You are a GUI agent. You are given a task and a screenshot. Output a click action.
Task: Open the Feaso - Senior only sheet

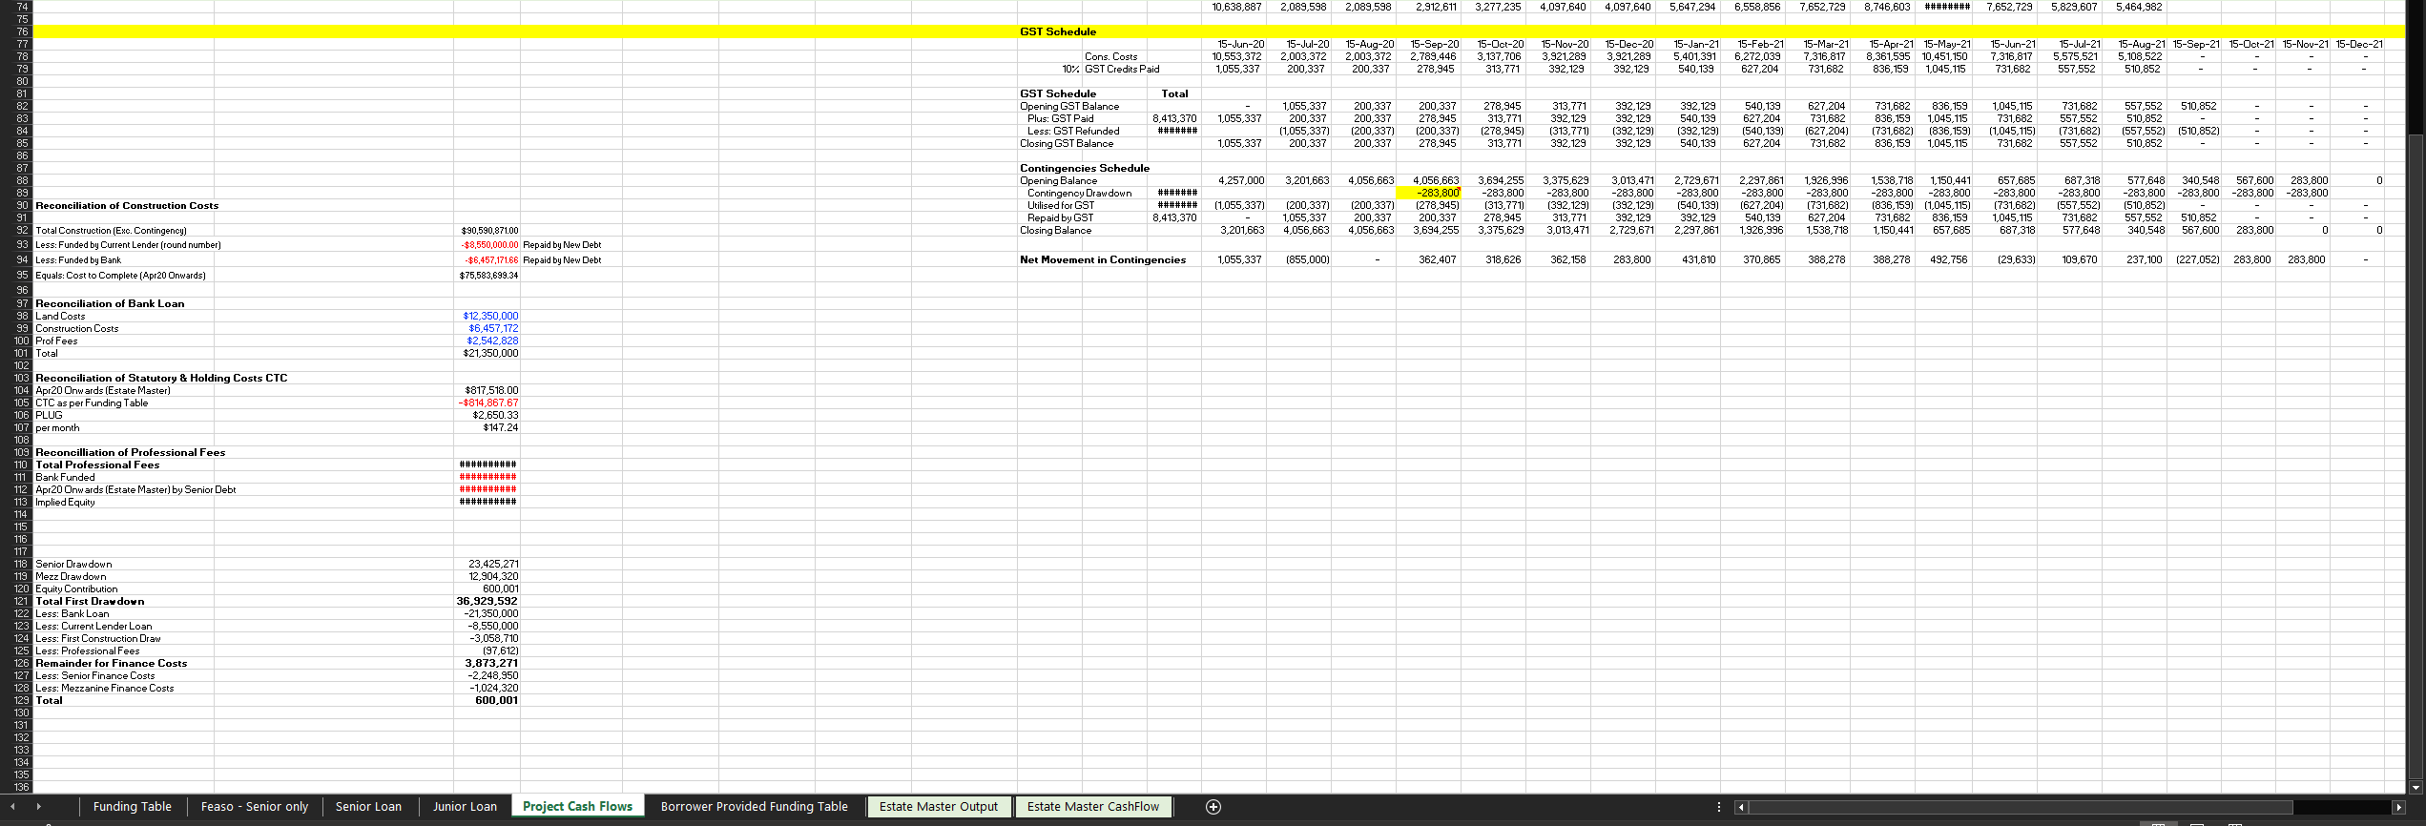(x=255, y=807)
